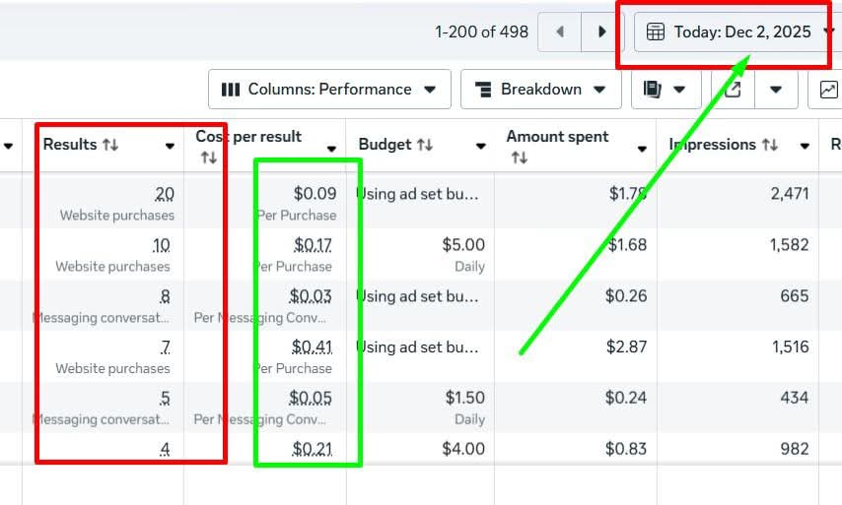Click the 20 Website purchases result
This screenshot has width=842, height=505.
[164, 194]
